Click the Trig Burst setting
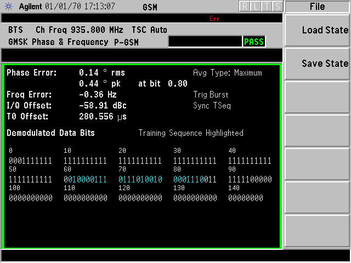This screenshot has height=263, width=351. point(211,95)
